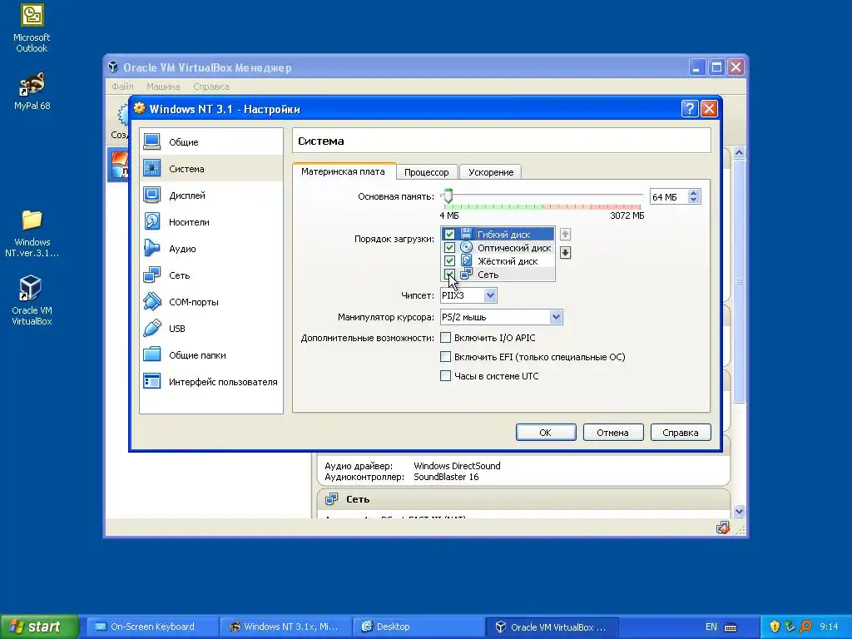Uncheck the Жёсткий диск boot checkbox
Viewport: 852px width, 639px height.
449,260
